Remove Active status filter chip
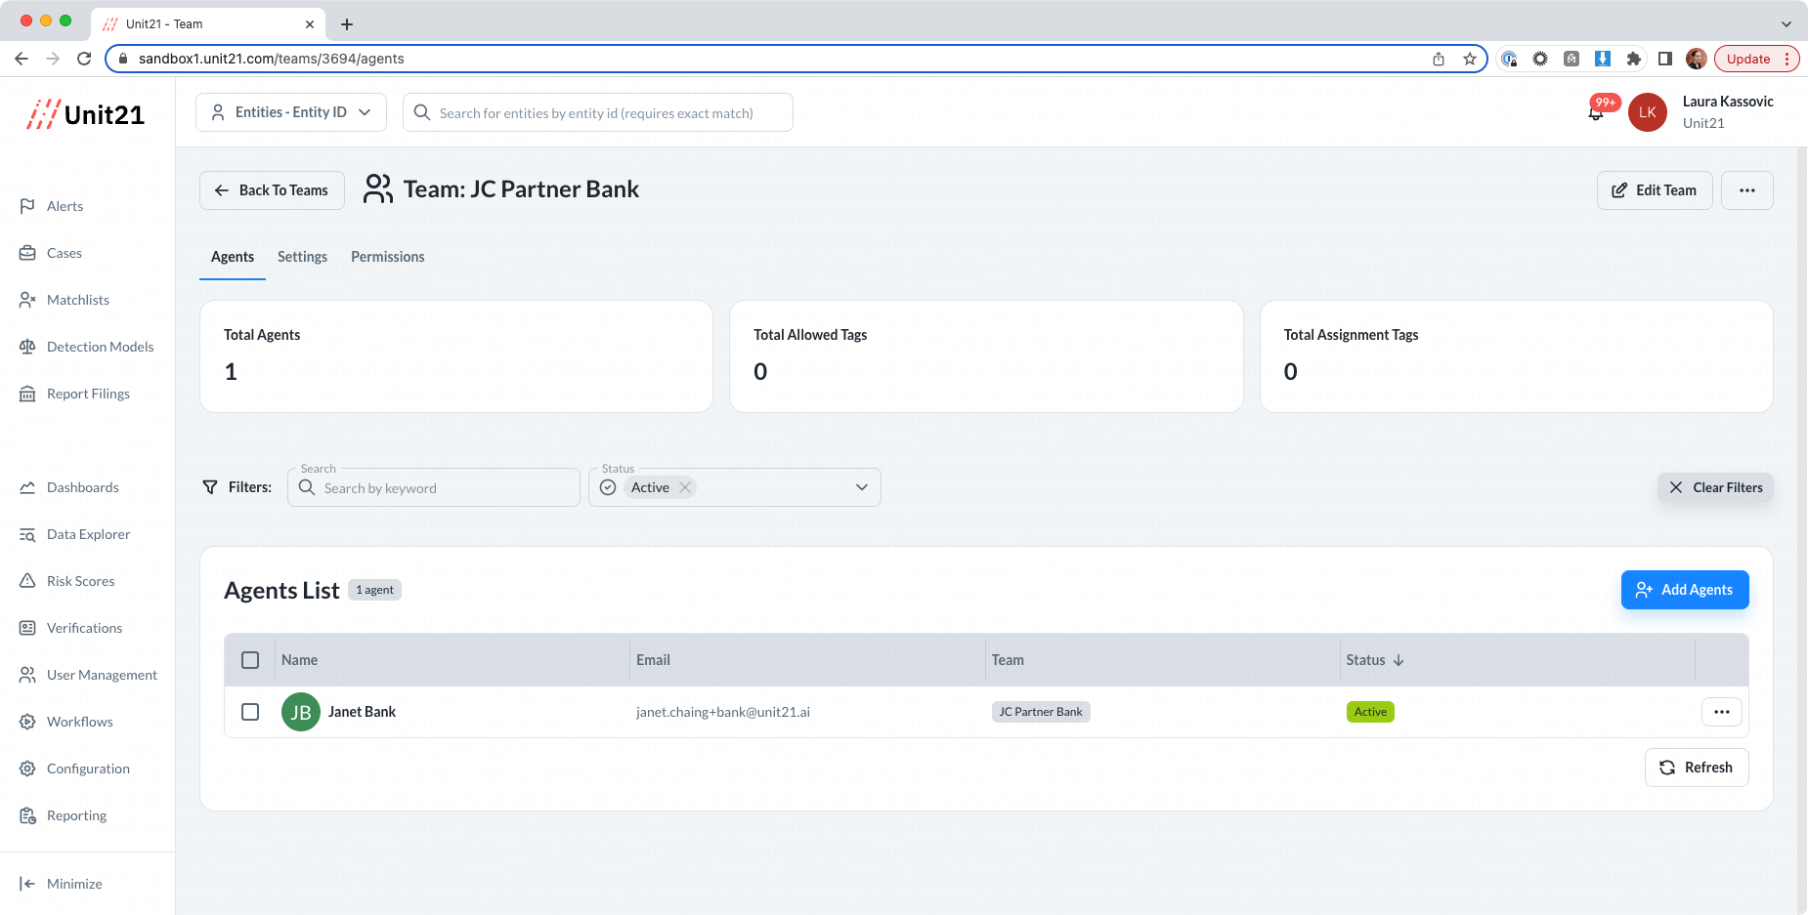The image size is (1808, 915). [685, 487]
